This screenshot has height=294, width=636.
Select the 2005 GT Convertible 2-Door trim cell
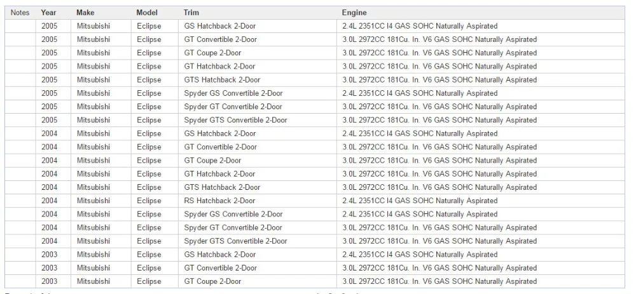click(257, 39)
